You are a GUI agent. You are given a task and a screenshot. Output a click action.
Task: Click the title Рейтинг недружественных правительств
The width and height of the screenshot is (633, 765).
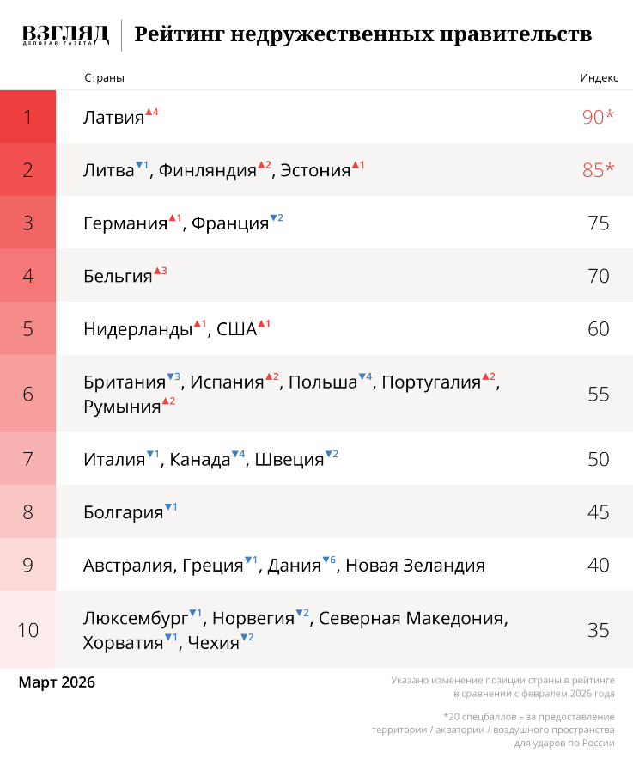click(362, 35)
